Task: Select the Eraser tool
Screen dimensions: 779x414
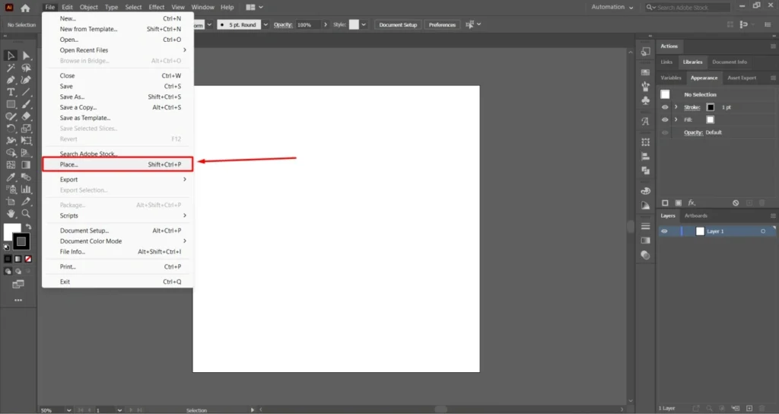Action: click(27, 116)
